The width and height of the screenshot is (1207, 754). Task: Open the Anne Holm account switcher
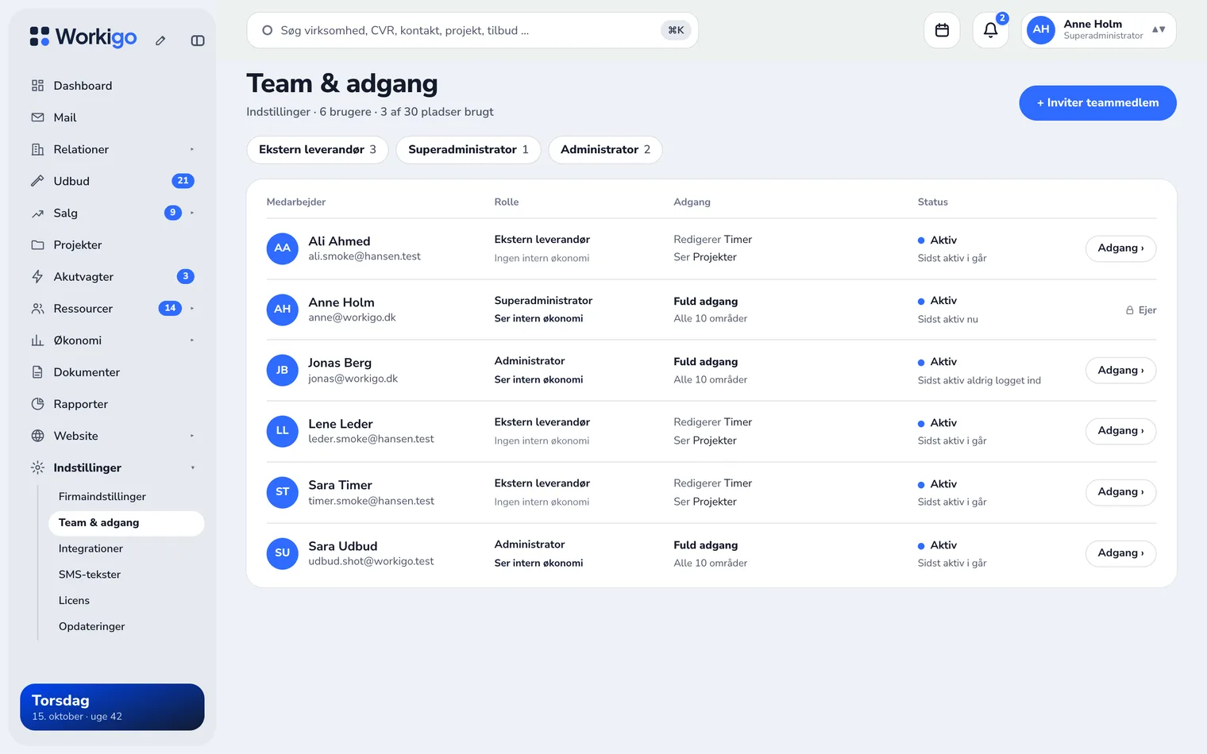click(1098, 30)
